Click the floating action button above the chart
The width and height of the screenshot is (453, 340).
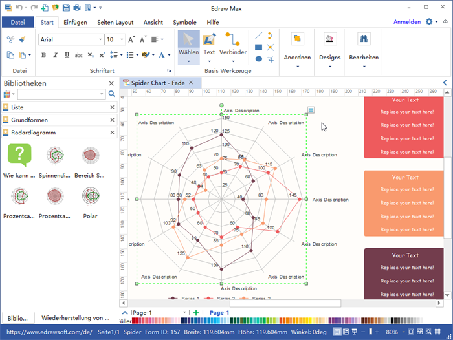coord(311,110)
